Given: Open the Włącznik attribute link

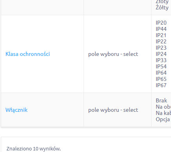Looking at the screenshot, I should coord(16,110).
